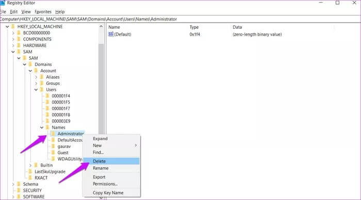This screenshot has height=200, width=361.
Task: Open the Edit menu
Action: point(13,12)
